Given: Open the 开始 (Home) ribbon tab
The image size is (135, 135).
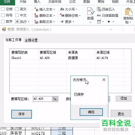Looking at the screenshot, I should click(x=23, y=2).
